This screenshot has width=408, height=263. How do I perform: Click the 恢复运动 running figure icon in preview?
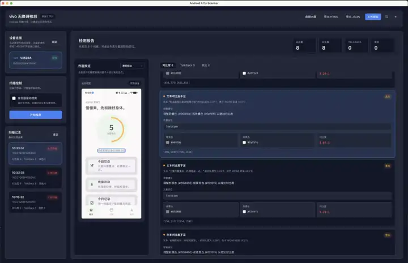click(92, 184)
